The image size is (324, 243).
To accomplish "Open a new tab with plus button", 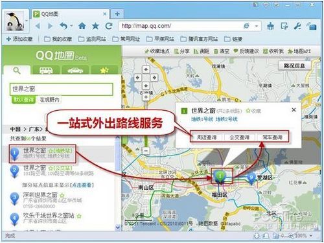I will (117, 14).
